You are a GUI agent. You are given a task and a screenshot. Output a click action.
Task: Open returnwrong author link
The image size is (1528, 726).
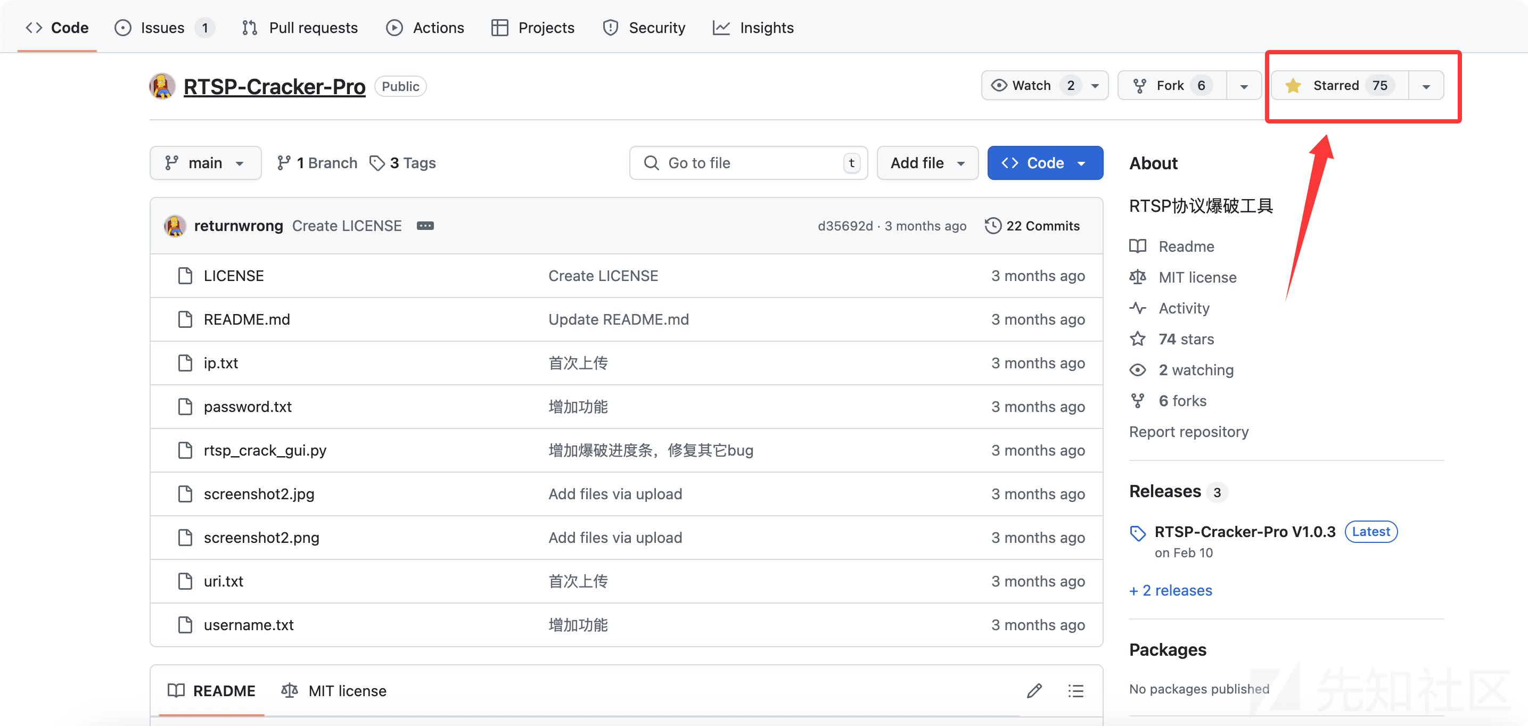coord(239,226)
